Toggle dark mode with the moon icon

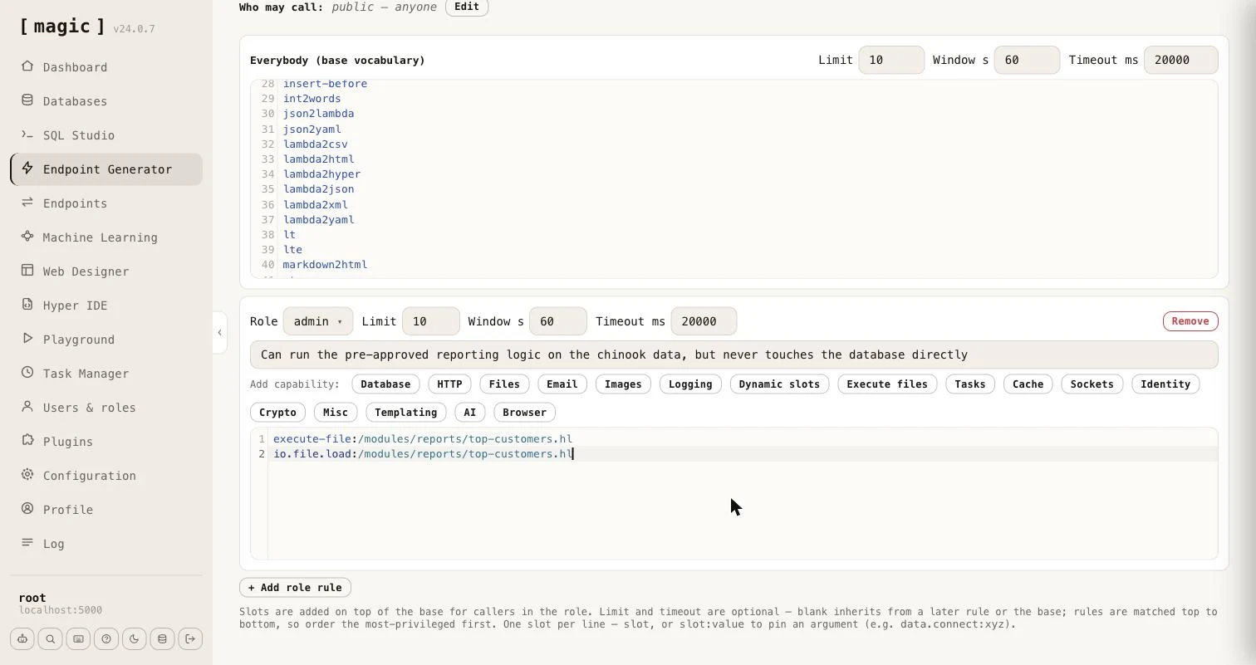pyautogui.click(x=134, y=639)
